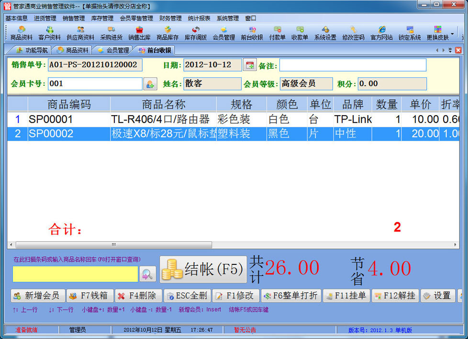Open cash drawer with F7钱箱
The height and width of the screenshot is (339, 468).
tap(90, 295)
